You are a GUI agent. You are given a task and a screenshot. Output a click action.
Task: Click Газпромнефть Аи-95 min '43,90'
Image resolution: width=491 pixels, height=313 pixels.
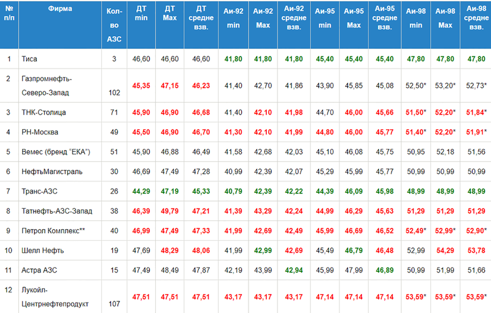(325, 86)
